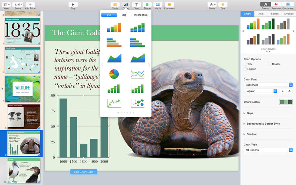The image size is (296, 185).
Task: Start slideshow with Play button
Action: [x=73, y=4]
